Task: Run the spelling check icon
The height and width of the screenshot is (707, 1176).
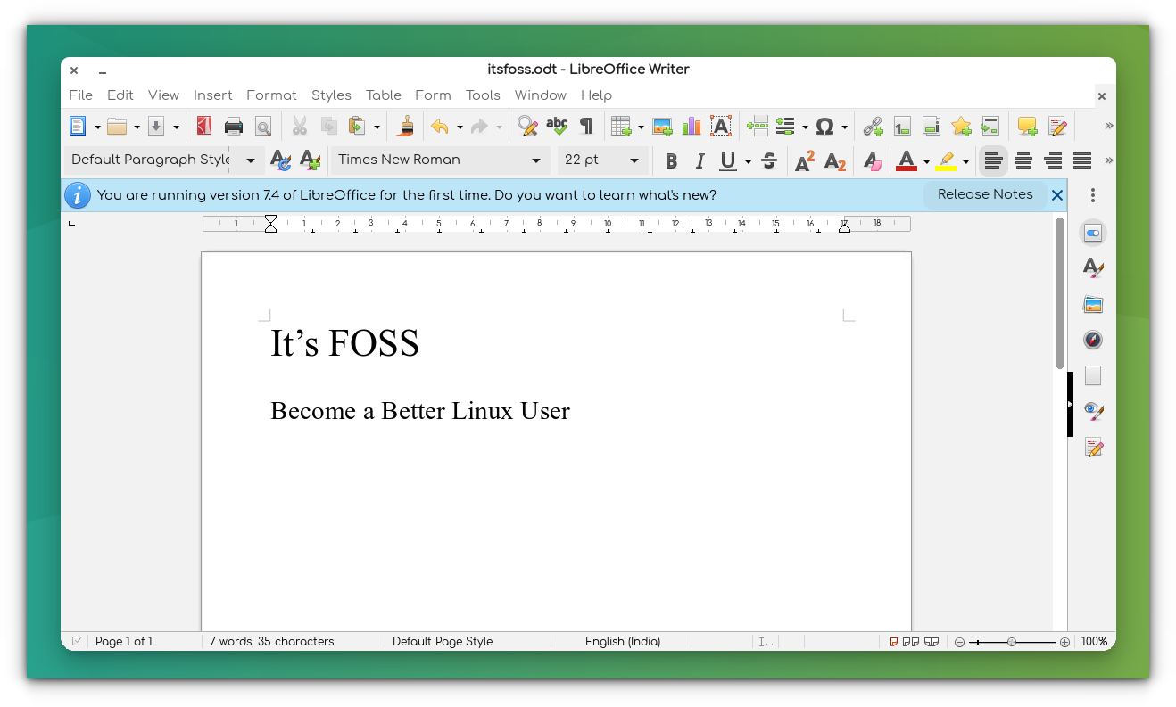Action: point(557,127)
